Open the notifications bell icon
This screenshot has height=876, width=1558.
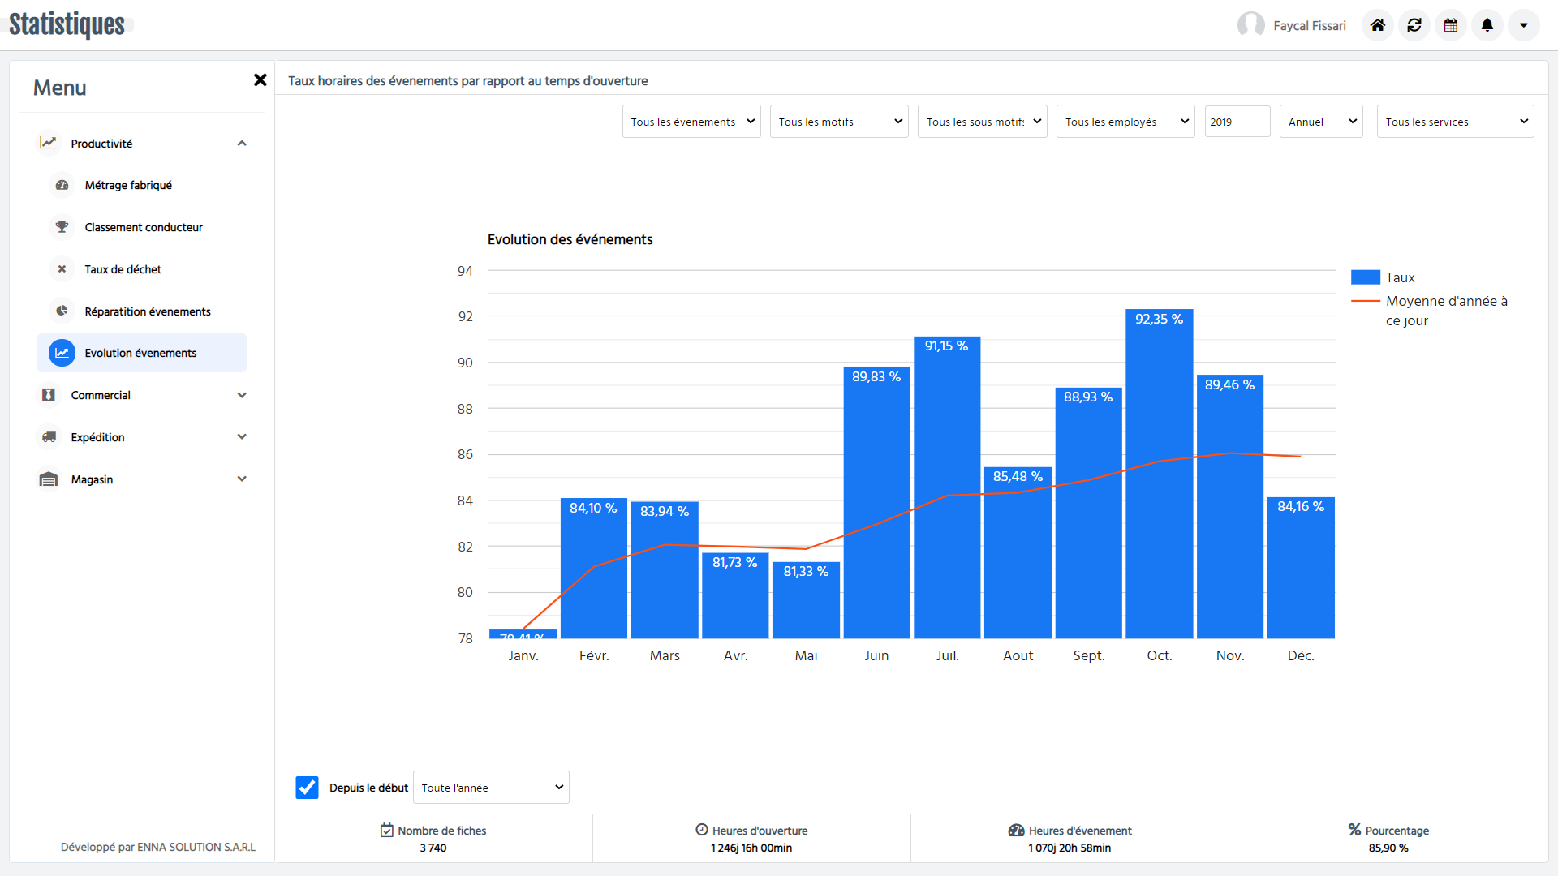point(1487,25)
